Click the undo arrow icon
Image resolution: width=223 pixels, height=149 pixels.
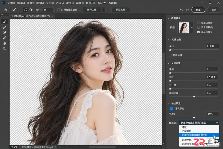click(x=181, y=10)
